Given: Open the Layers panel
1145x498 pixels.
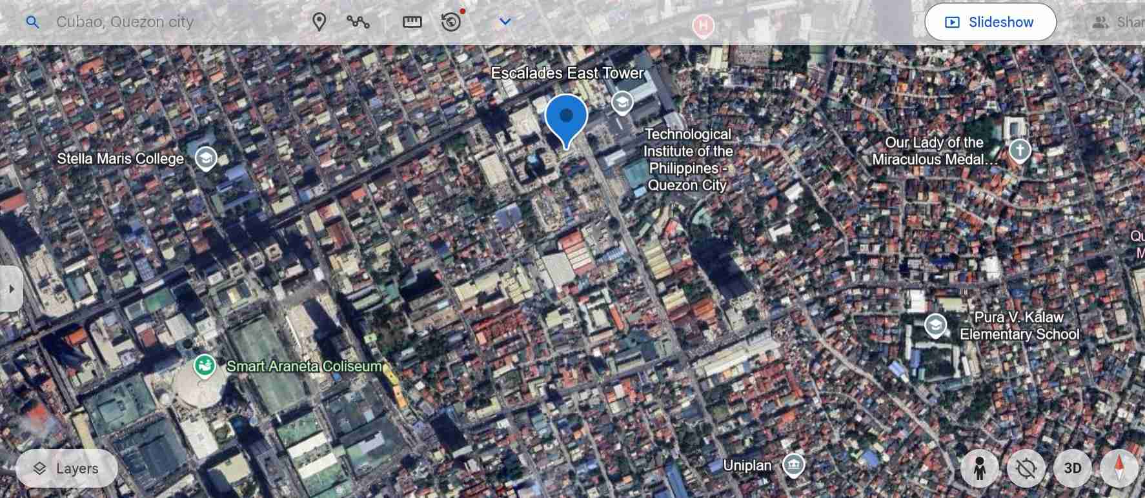Looking at the screenshot, I should click(x=67, y=468).
